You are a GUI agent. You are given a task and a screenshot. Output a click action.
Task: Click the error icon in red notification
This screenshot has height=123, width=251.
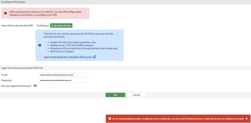(x=110, y=119)
